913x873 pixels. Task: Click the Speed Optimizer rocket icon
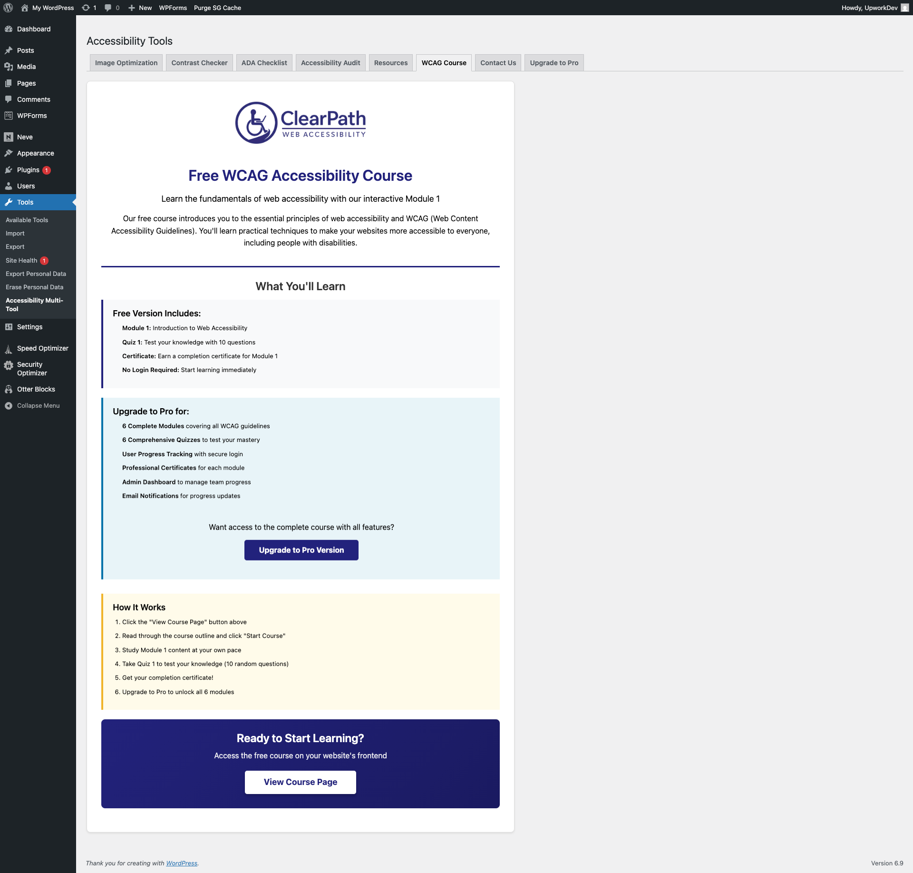tap(9, 349)
